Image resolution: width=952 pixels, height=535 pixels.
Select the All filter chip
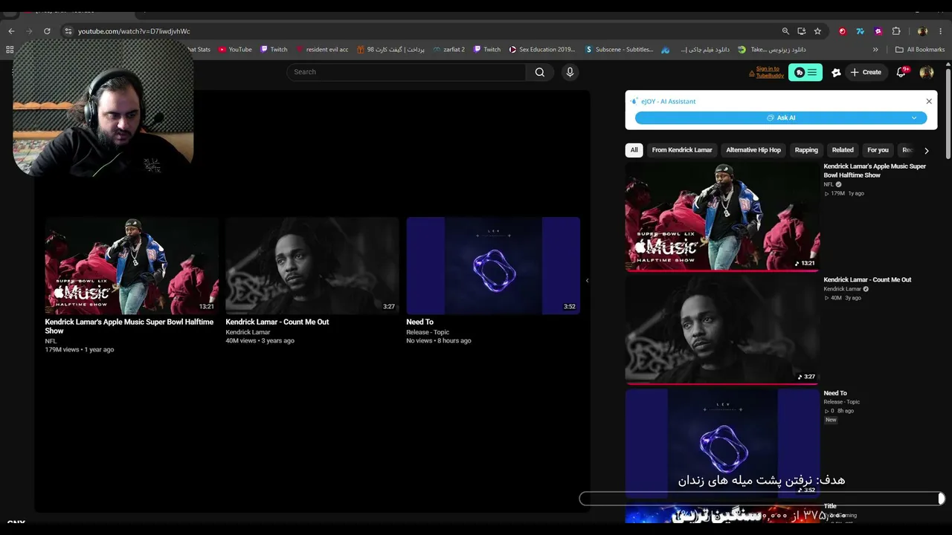point(634,150)
